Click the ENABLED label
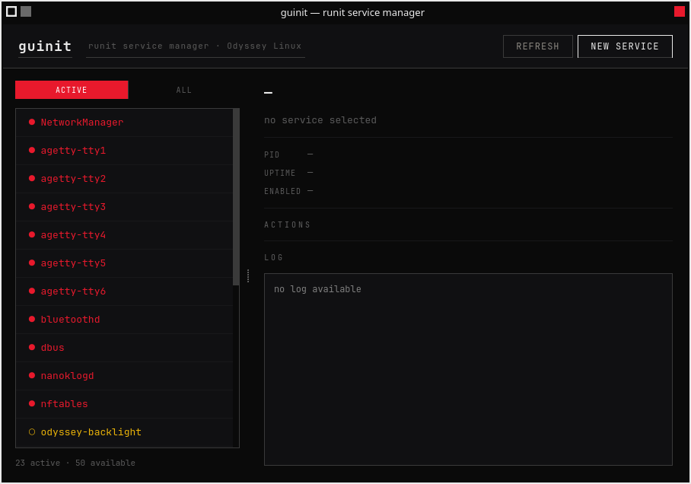691x484 pixels. click(x=282, y=191)
